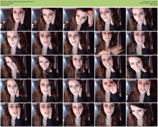This screenshot has width=158, height=127.
Task: Select the first thumbnail in the third row
Action: click(16, 67)
